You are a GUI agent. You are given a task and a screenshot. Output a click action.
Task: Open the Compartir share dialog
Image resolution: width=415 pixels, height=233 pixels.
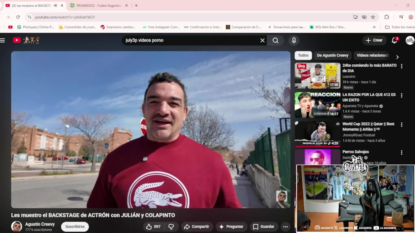click(197, 227)
